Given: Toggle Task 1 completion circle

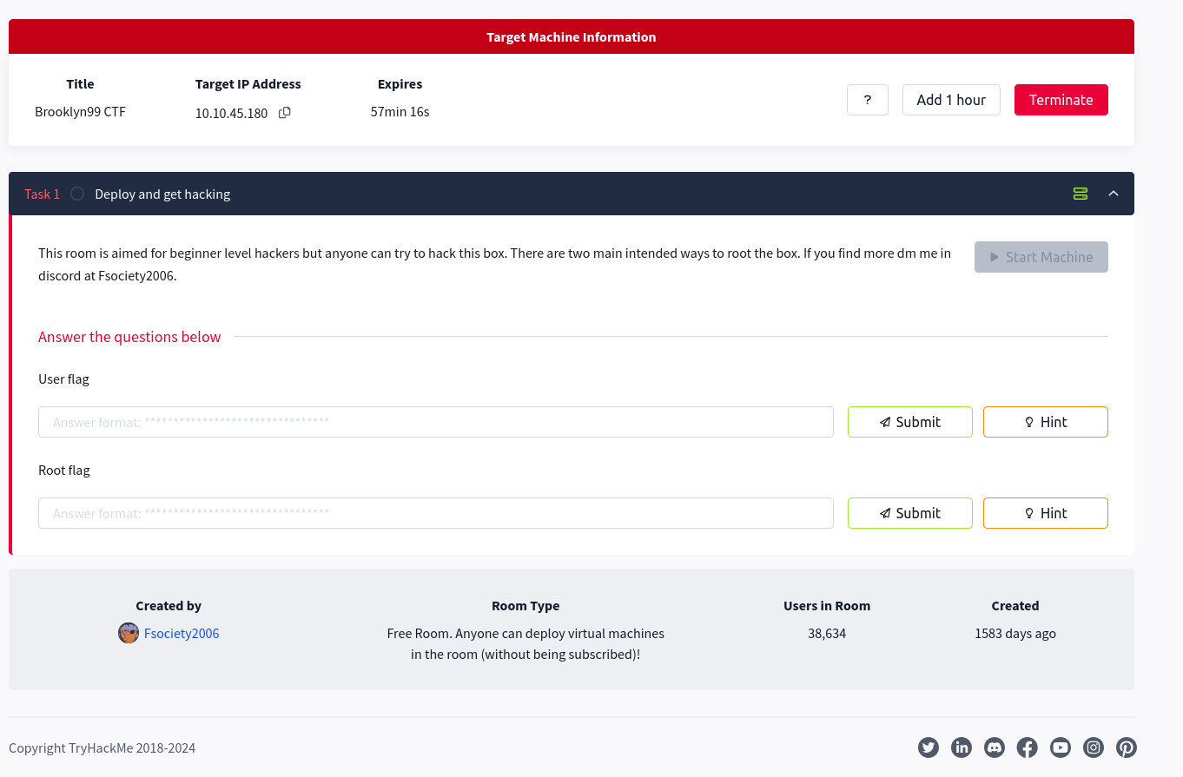Looking at the screenshot, I should pos(77,194).
